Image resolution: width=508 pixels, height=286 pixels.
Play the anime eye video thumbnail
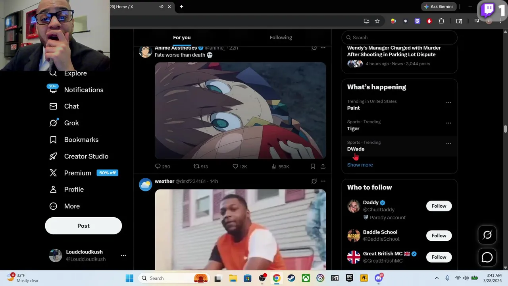pos(241,110)
